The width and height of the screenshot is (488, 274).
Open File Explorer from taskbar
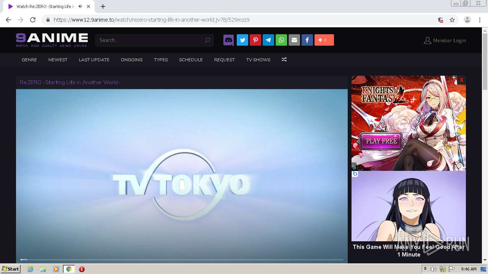coord(43,269)
